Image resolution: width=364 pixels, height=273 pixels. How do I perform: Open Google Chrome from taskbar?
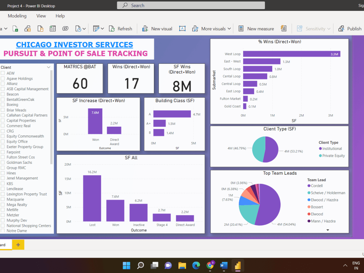[x=210, y=265]
